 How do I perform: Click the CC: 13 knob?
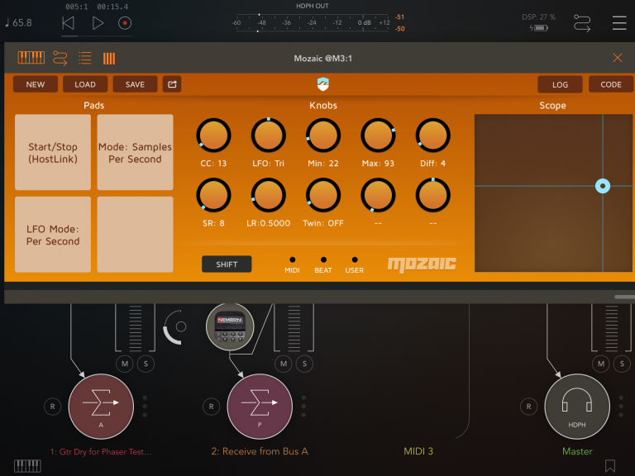tap(213, 136)
